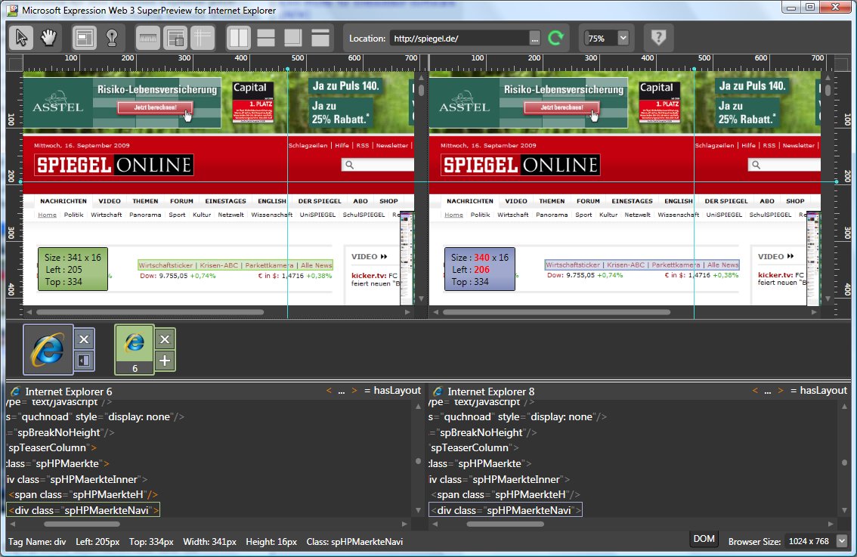Go to next DOM element in IE8 panel
857x557 pixels.
(781, 390)
